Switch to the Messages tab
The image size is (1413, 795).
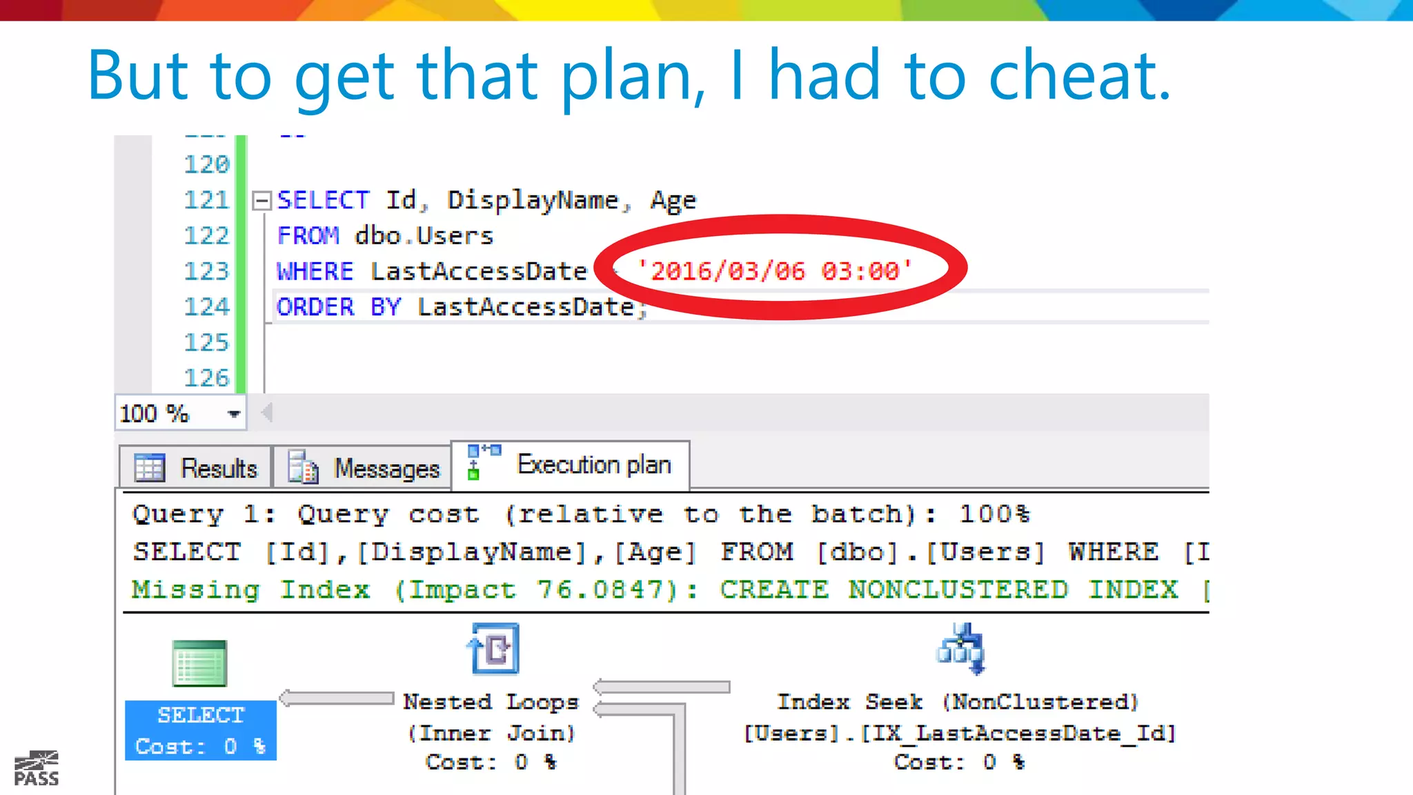coord(386,469)
